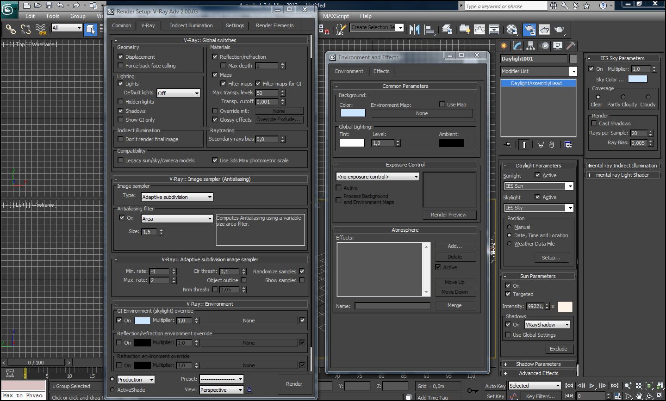Click the Mirror tool icon
Viewport: 666px width, 401px height.
click(x=415, y=30)
